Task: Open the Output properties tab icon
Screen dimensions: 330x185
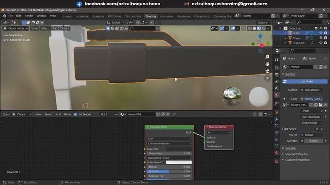Action: tap(277, 75)
